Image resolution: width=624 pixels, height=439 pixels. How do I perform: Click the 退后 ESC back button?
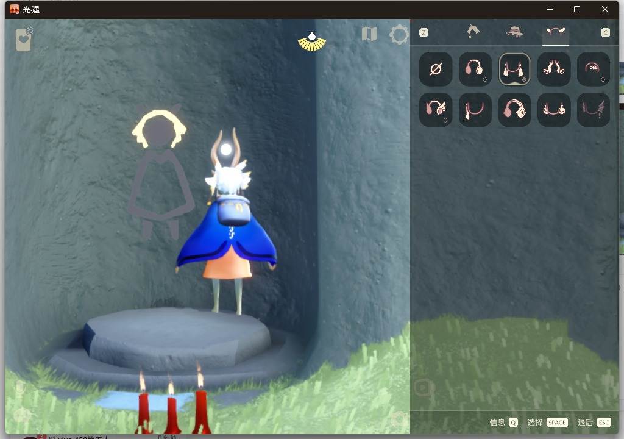pos(594,423)
